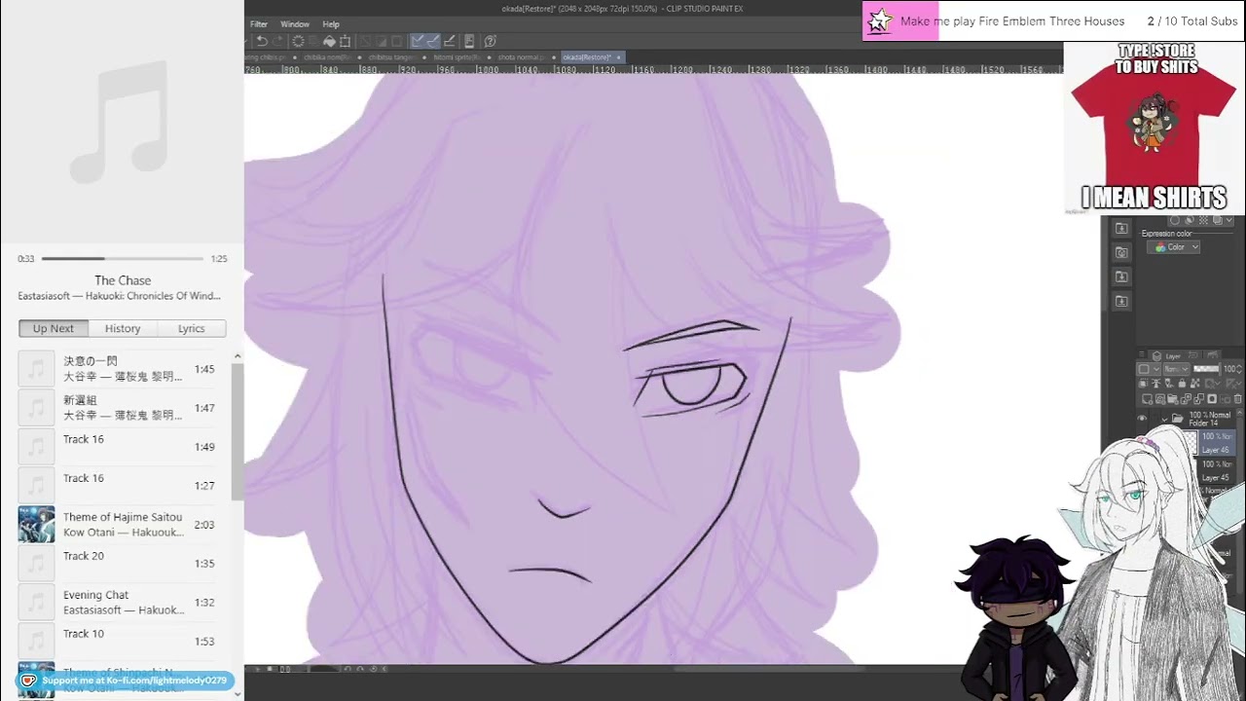Open the Help menu

(x=331, y=24)
